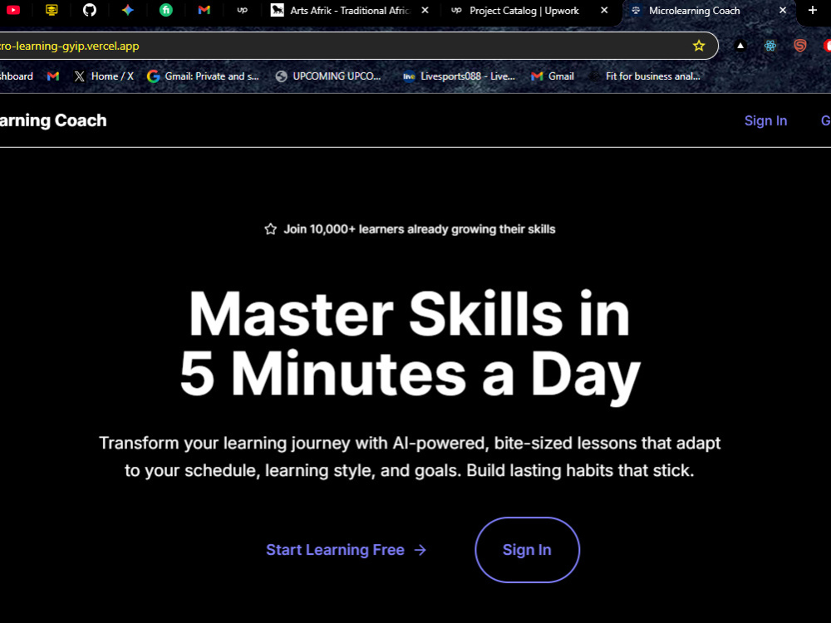Image resolution: width=831 pixels, height=623 pixels.
Task: Open the UPCOMING UPCO... bookmark
Action: pos(328,76)
